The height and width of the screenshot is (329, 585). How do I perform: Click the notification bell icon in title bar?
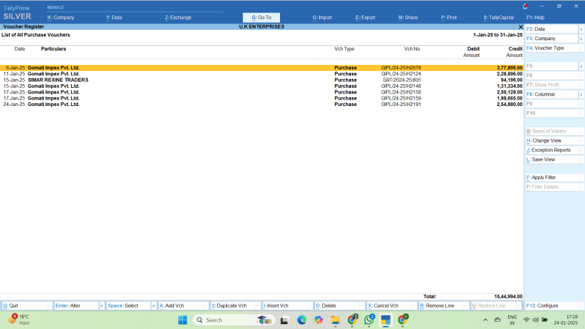[x=524, y=5]
